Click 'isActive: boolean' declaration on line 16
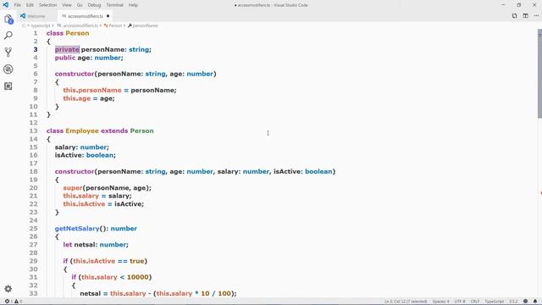 tap(85, 155)
